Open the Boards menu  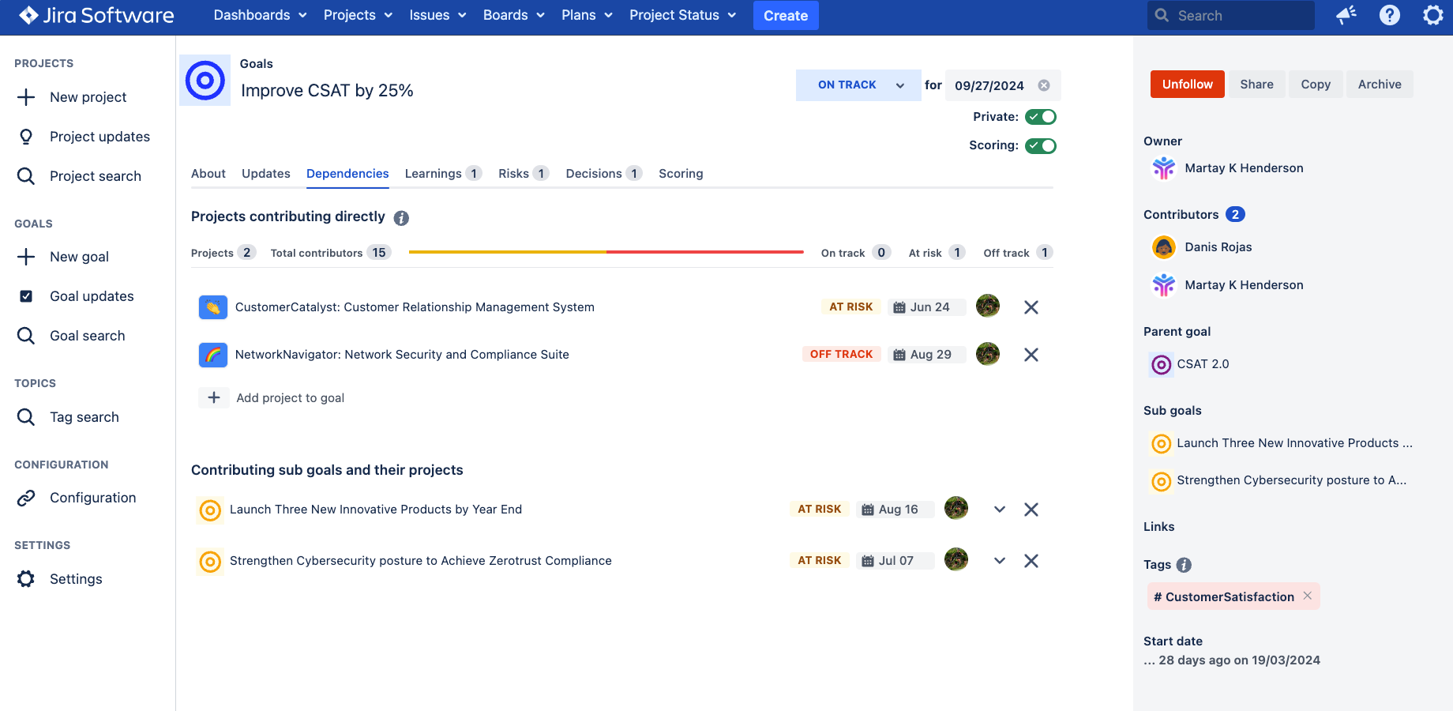(513, 15)
